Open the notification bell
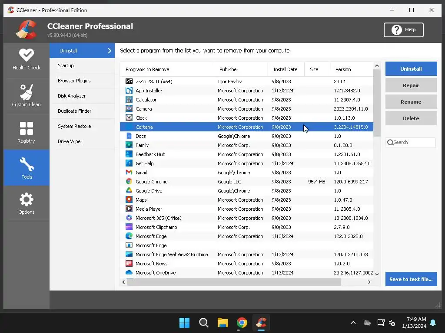Image resolution: width=445 pixels, height=333 pixels. pos(433,323)
